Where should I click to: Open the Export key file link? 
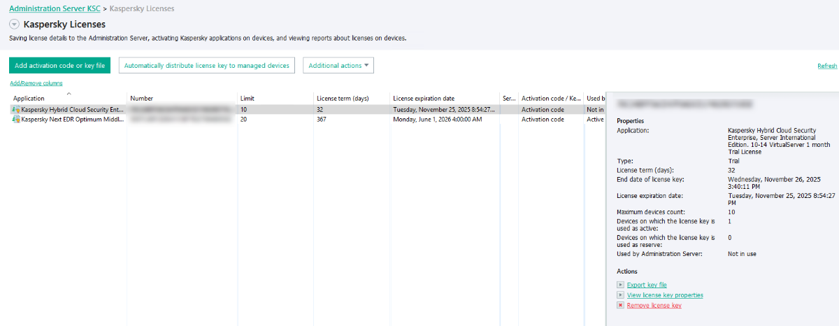[x=647, y=285]
